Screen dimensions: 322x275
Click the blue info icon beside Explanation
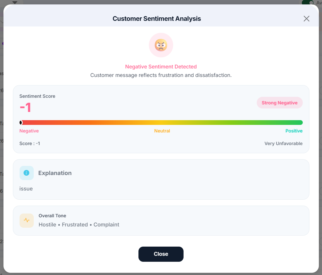(x=26, y=173)
